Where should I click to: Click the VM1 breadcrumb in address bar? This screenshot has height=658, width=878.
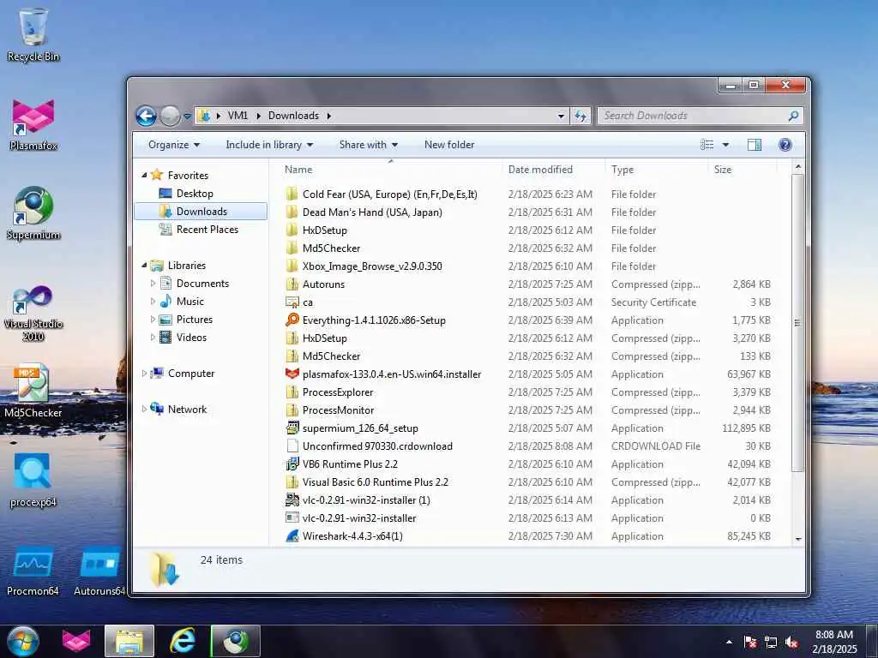point(238,116)
